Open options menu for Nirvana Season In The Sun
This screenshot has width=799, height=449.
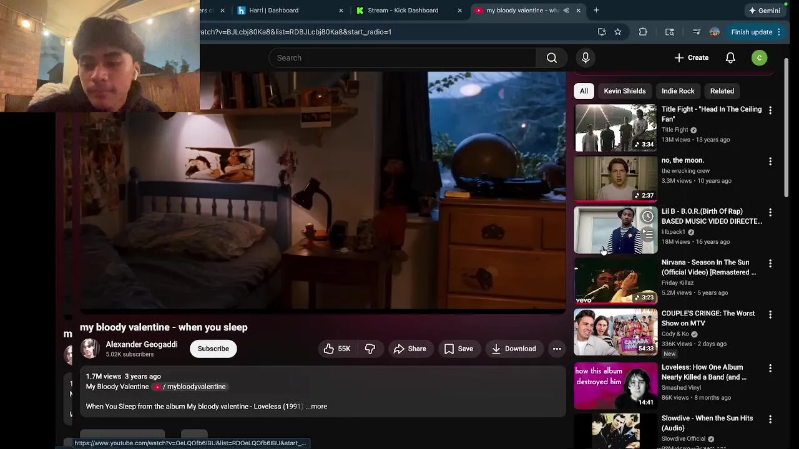coord(770,264)
